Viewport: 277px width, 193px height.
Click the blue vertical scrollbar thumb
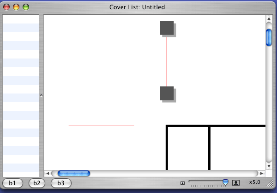click(x=269, y=37)
